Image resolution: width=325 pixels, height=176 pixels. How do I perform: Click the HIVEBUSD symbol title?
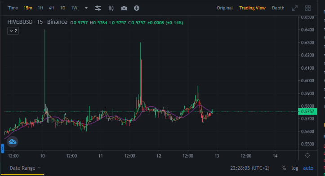pyautogui.click(x=20, y=22)
